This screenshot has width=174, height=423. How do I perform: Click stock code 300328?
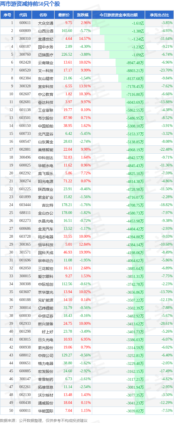click(25, 86)
